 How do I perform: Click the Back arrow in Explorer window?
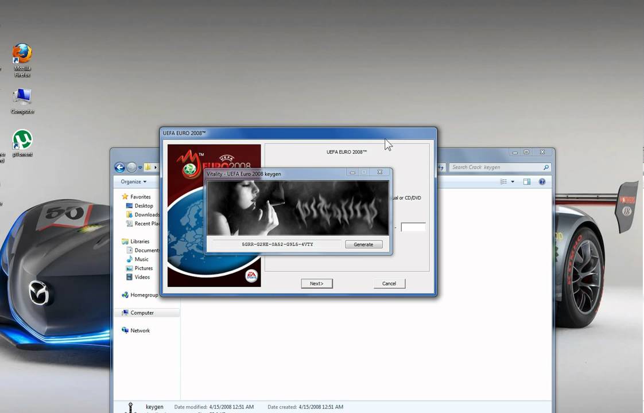tap(119, 167)
